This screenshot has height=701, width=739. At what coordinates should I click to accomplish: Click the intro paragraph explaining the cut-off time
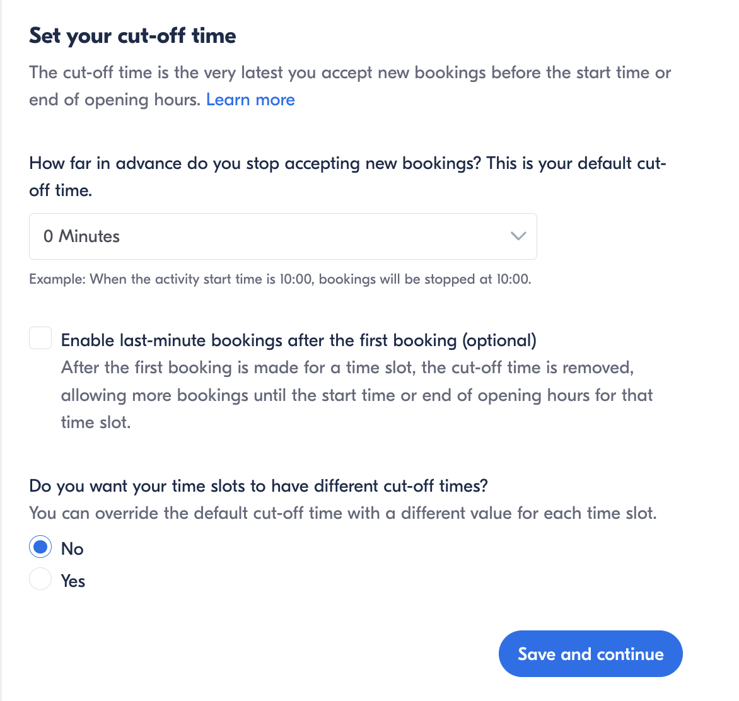click(350, 86)
